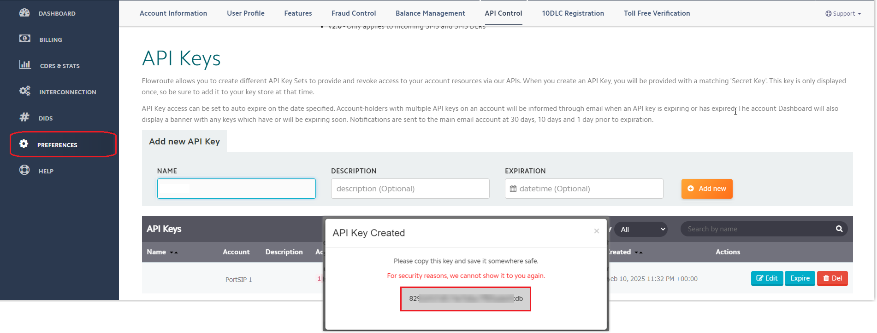Close the API Key Created dialog
Viewport: 877px width, 333px height.
(596, 231)
